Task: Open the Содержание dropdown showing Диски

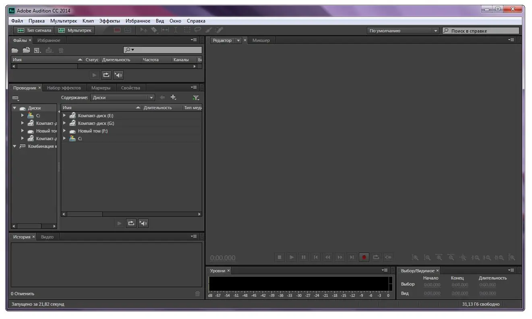Action: click(122, 97)
